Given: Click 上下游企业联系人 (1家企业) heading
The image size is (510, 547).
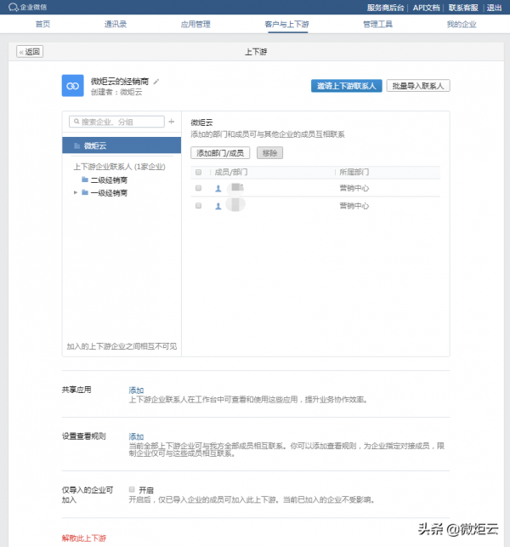Looking at the screenshot, I should [119, 167].
